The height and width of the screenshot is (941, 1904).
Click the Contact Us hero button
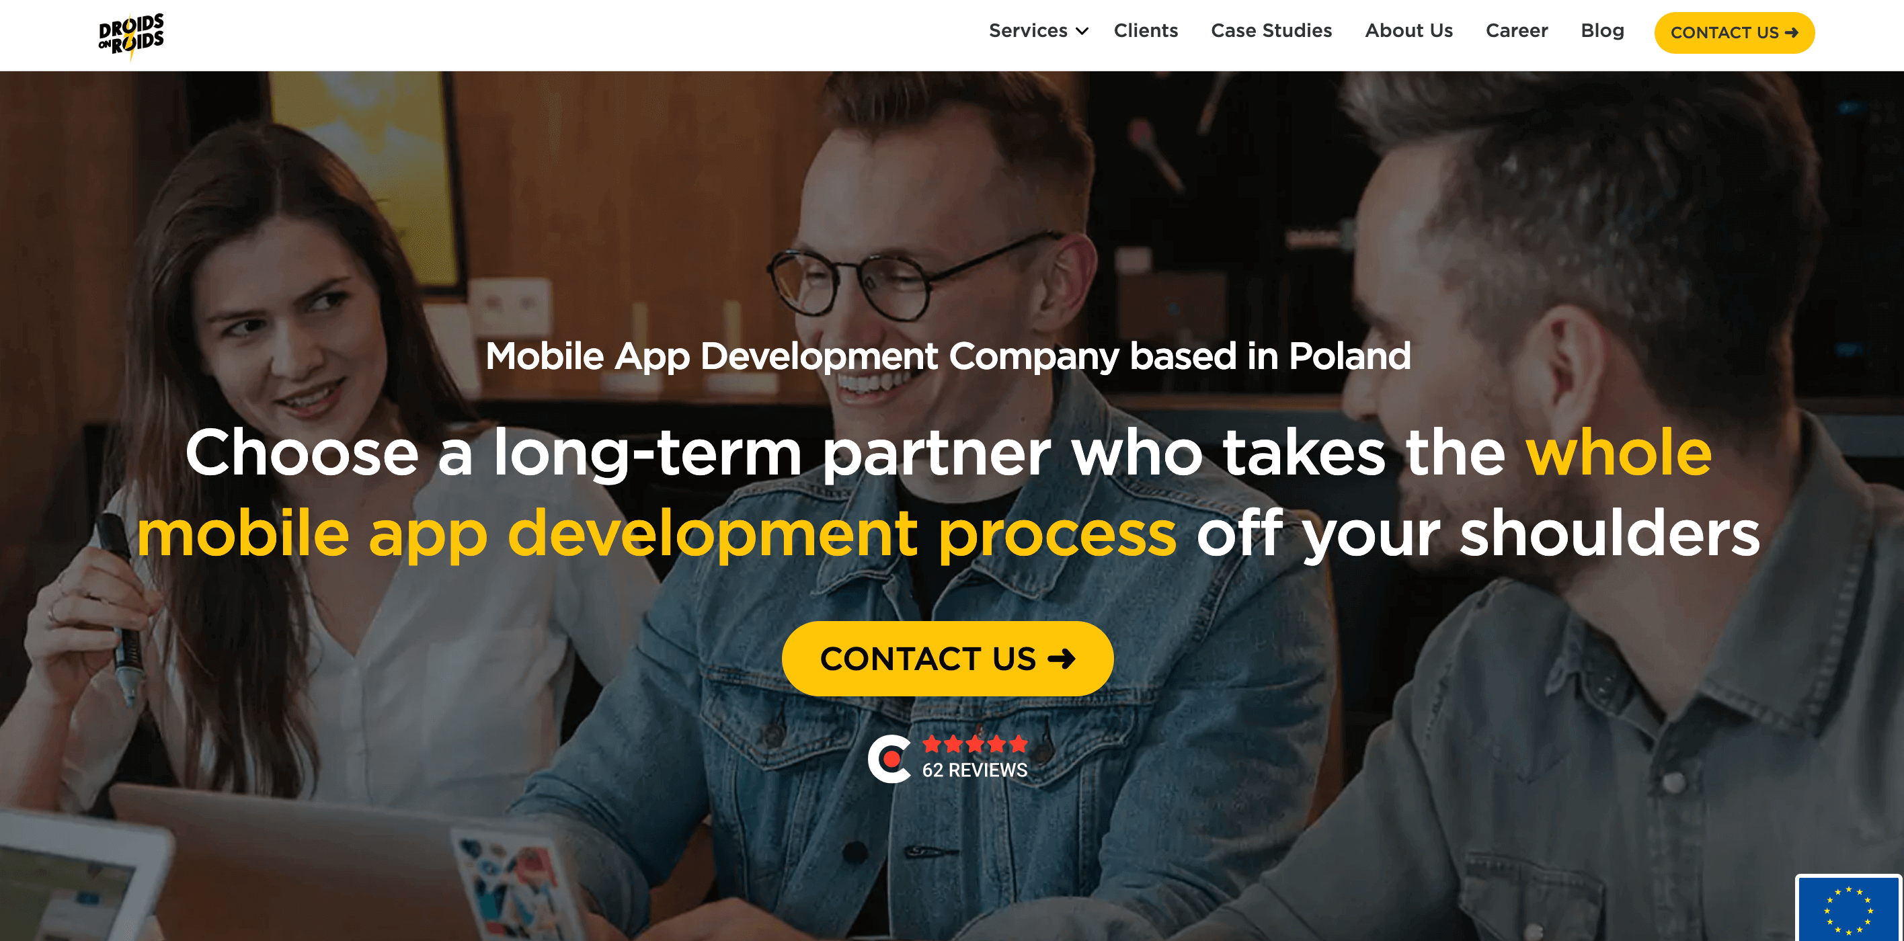947,657
